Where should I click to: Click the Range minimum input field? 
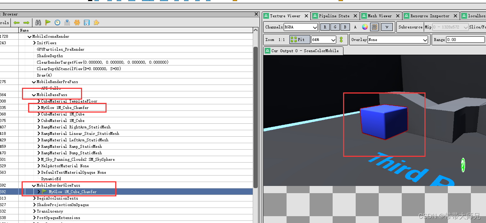[466, 40]
